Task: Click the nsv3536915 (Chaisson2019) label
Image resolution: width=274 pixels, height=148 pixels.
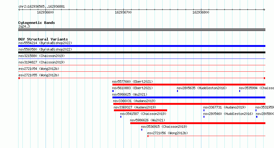Action: click(164, 127)
